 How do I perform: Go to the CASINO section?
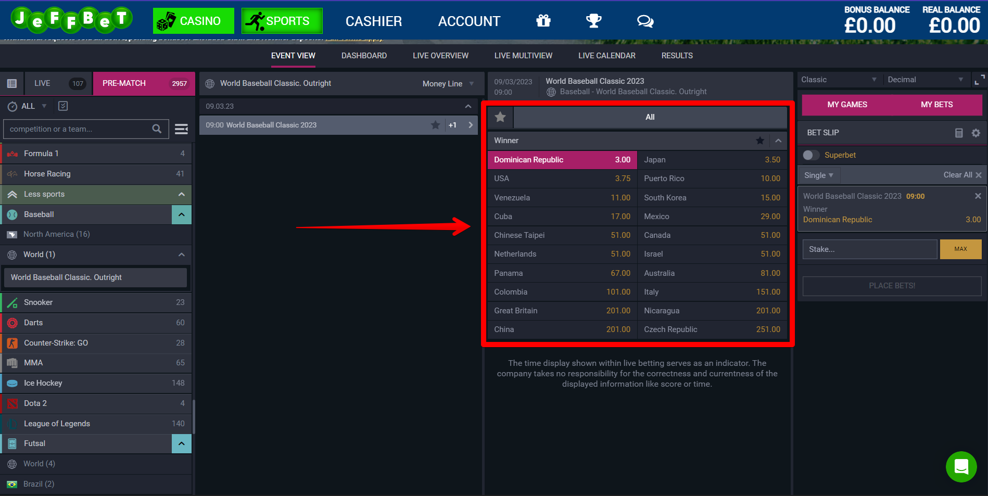194,21
